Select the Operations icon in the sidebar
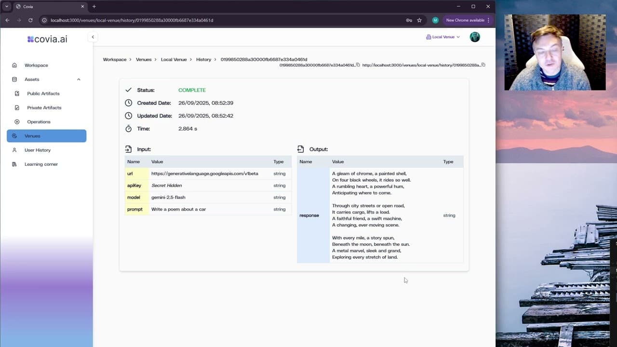This screenshot has height=347, width=617. tap(17, 122)
